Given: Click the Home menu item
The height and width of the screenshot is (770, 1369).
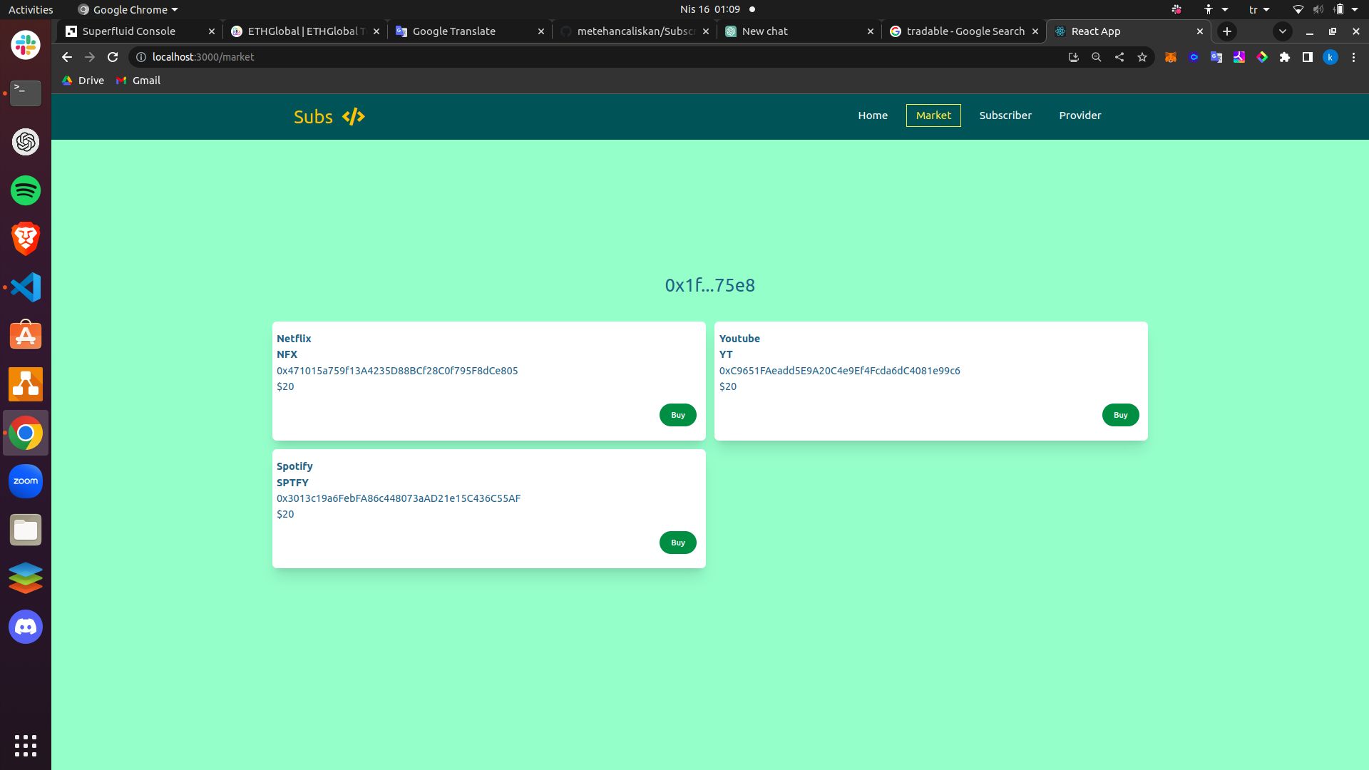Looking at the screenshot, I should coord(873,115).
